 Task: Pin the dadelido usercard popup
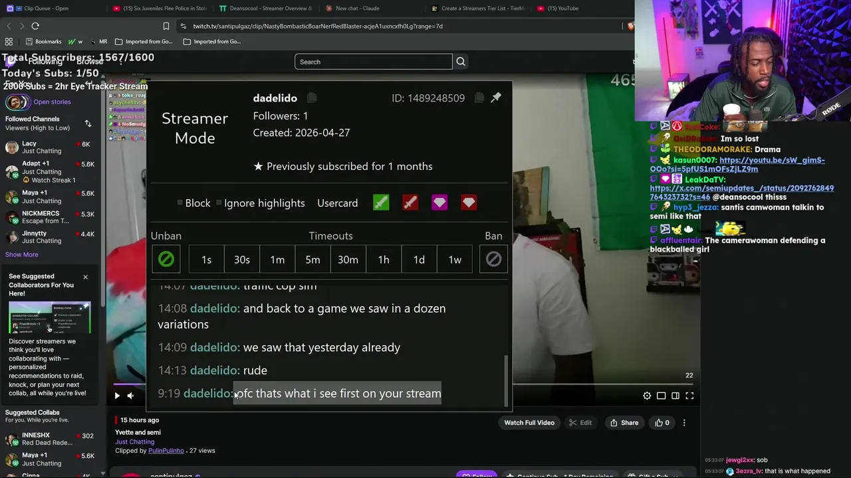496,98
